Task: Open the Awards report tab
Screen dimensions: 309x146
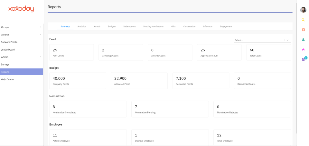Action: (x=97, y=26)
